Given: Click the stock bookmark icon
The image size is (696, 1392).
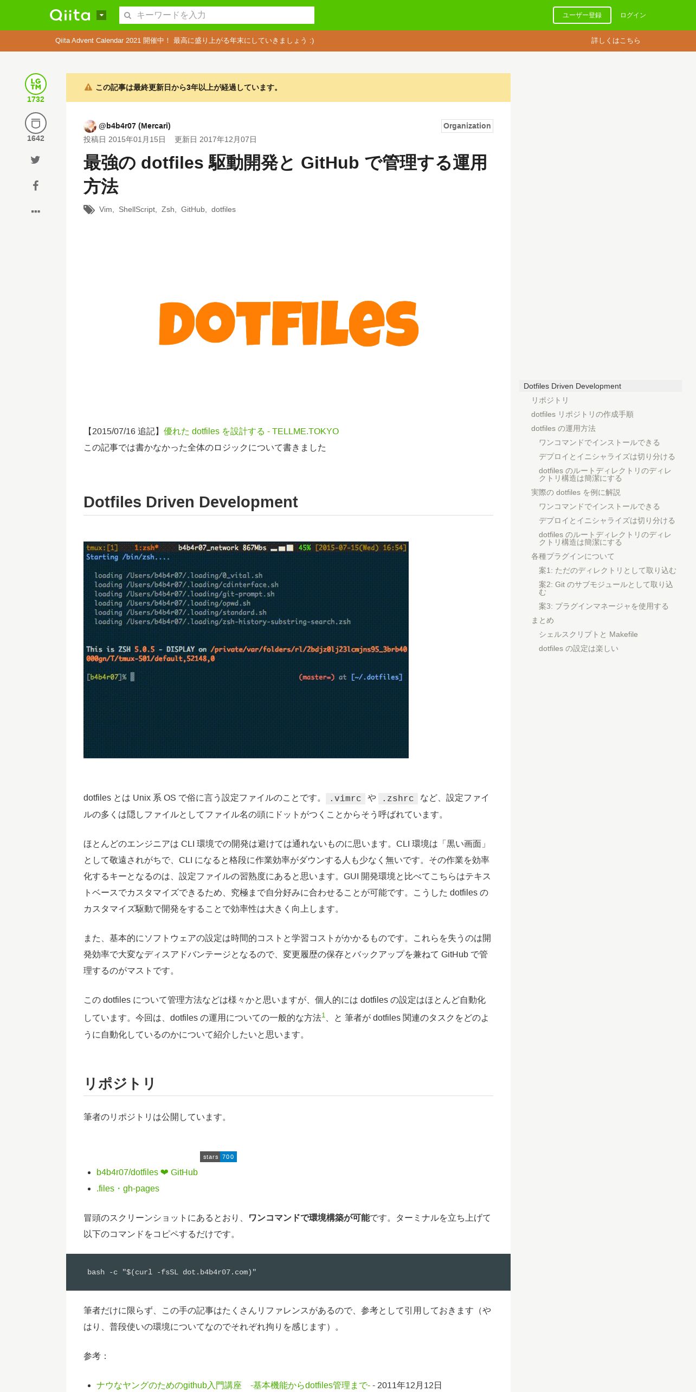Looking at the screenshot, I should tap(36, 123).
